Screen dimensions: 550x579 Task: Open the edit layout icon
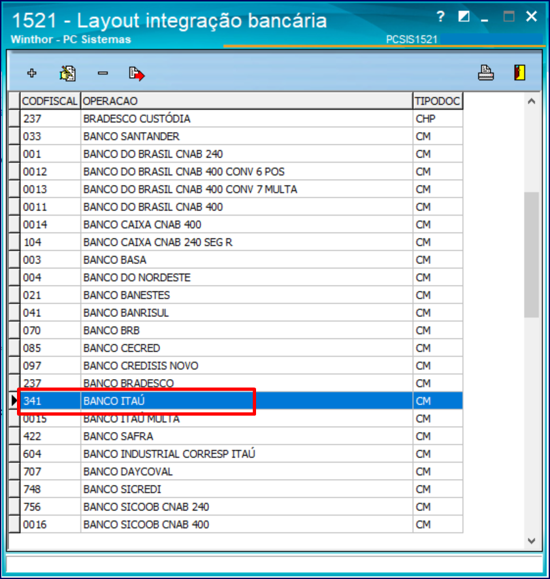point(67,73)
